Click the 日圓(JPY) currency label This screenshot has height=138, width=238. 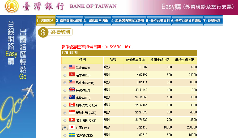tap(82, 128)
